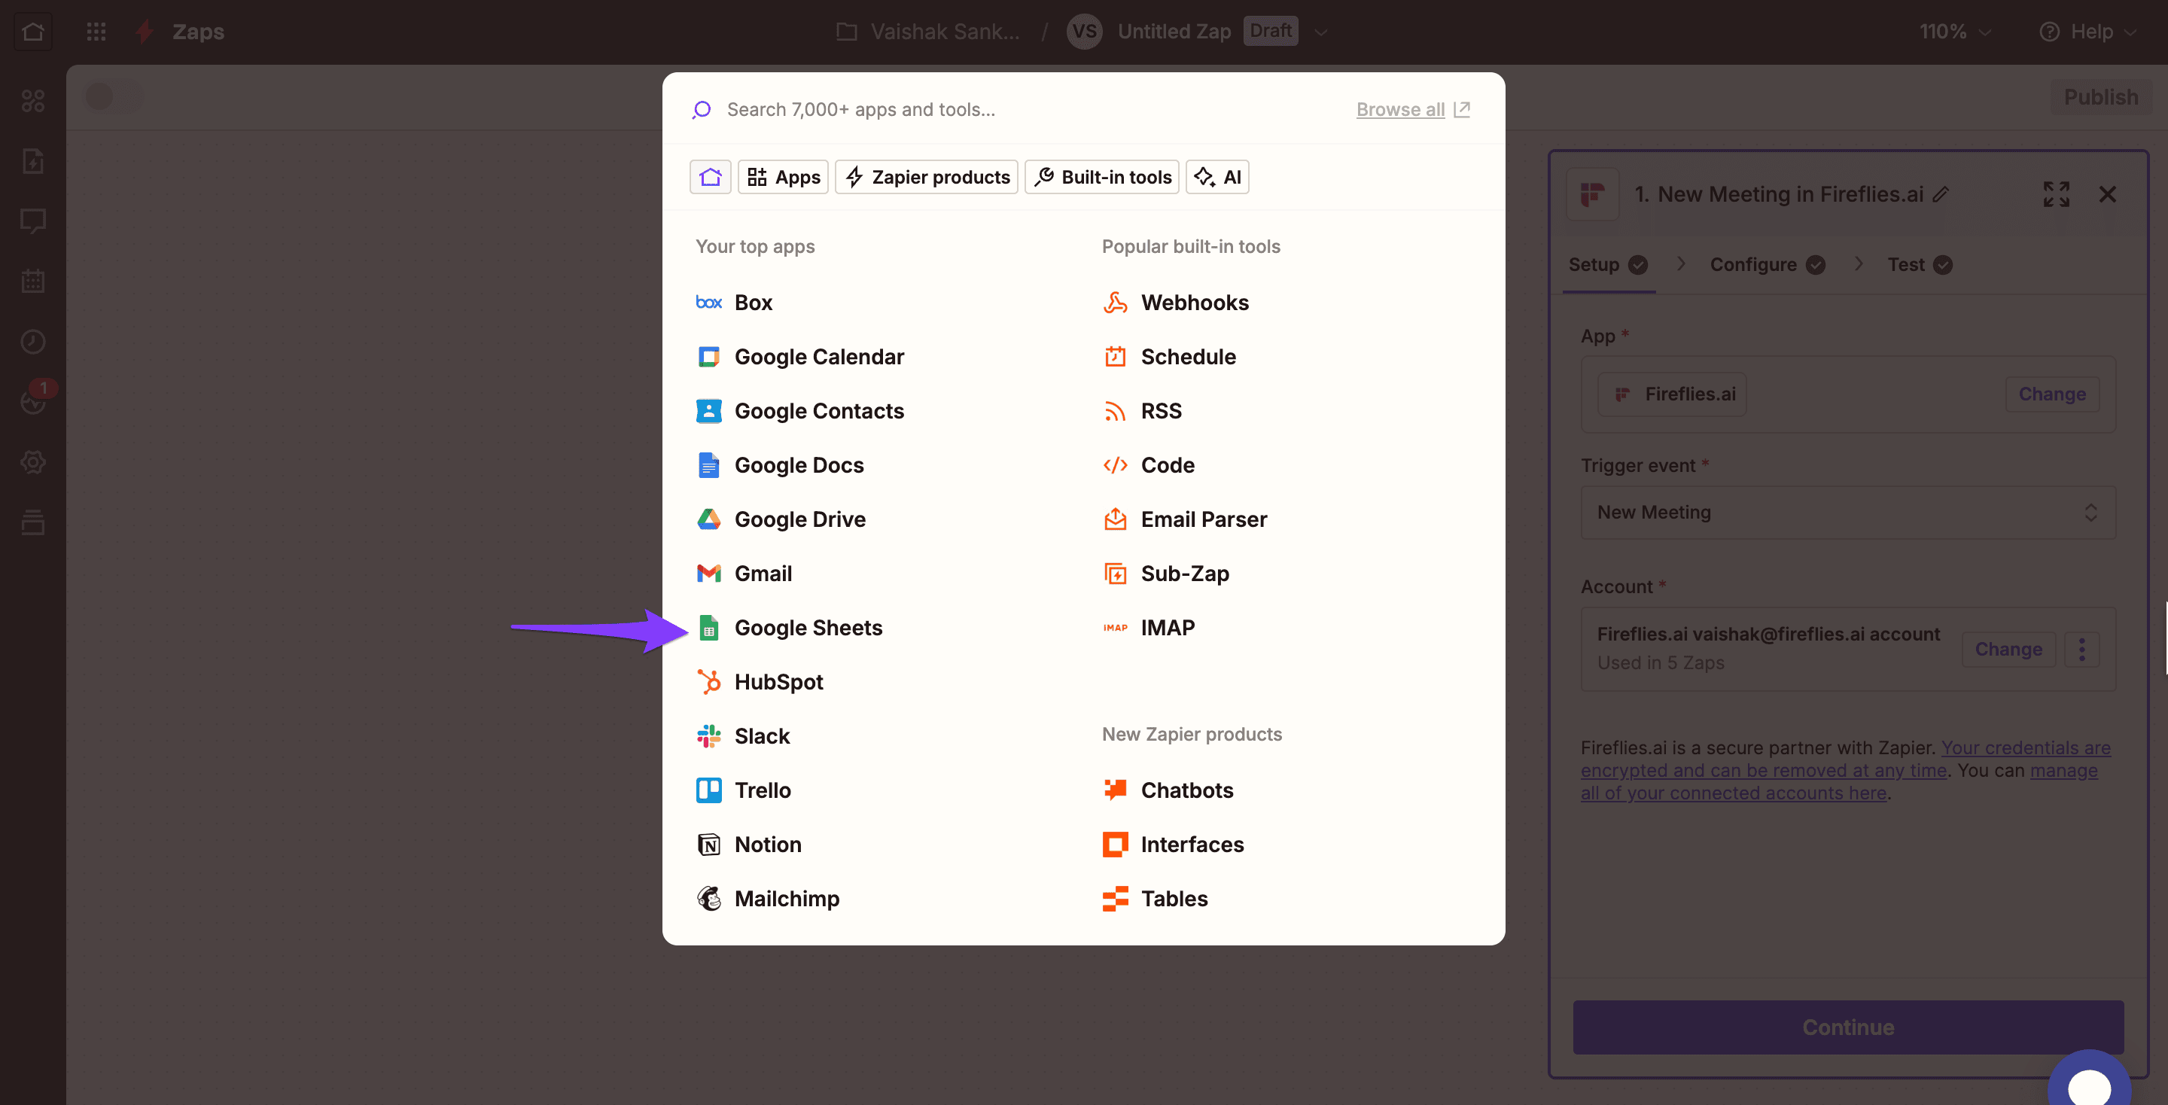This screenshot has height=1105, width=2168.
Task: Expand the 110% zoom dropdown
Action: tap(1955, 31)
